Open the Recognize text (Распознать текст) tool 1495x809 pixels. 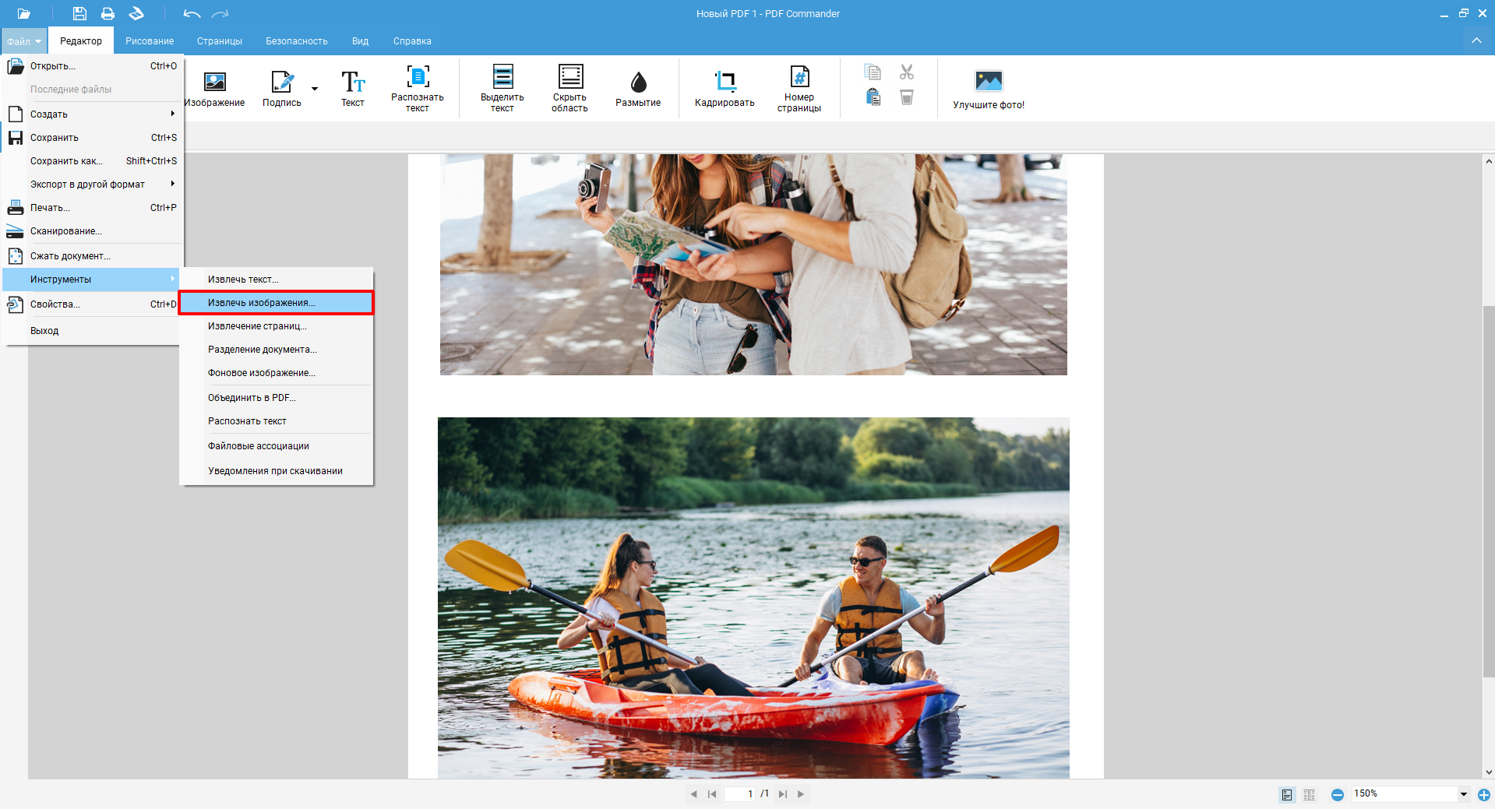(x=418, y=77)
